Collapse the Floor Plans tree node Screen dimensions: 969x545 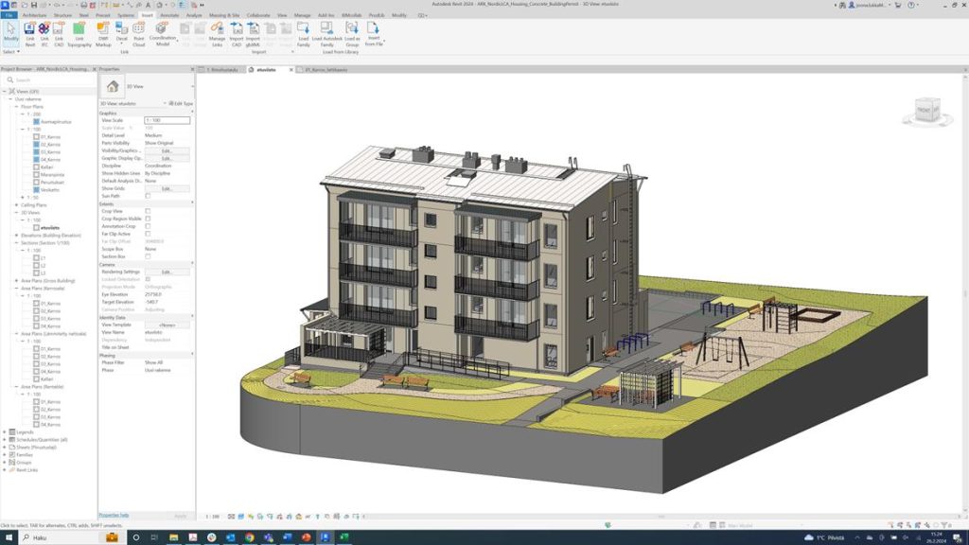17,107
